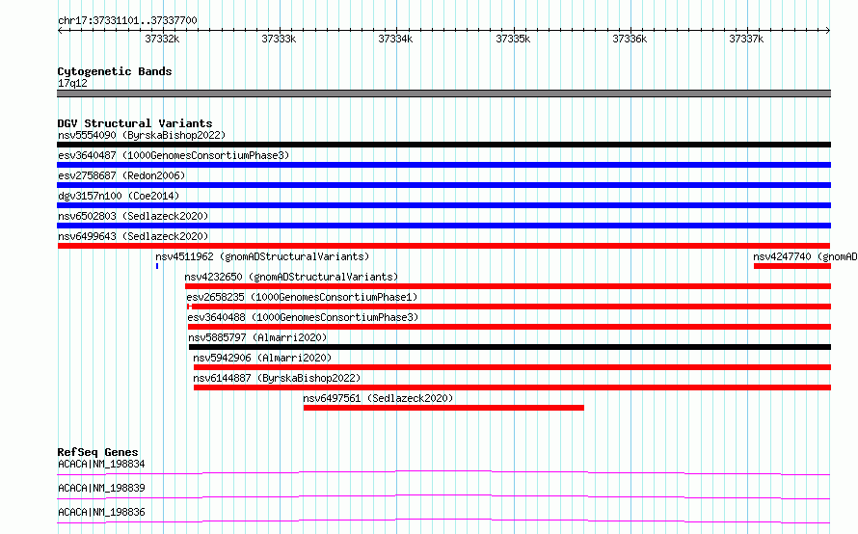The width and height of the screenshot is (858, 534).
Task: Click the small nsv4511962 blue marker
Action: click(x=157, y=266)
